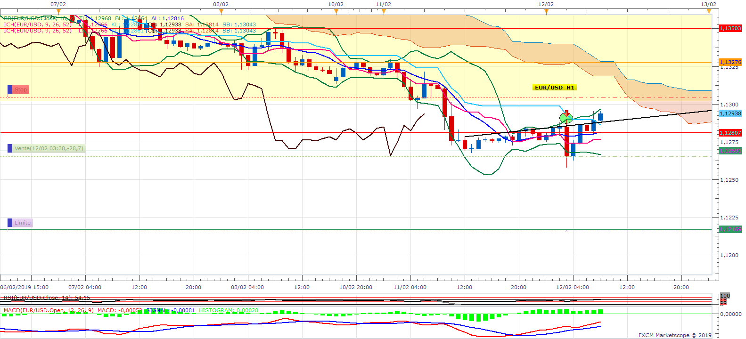Click the orange day marker under 10/02

(336, 11)
